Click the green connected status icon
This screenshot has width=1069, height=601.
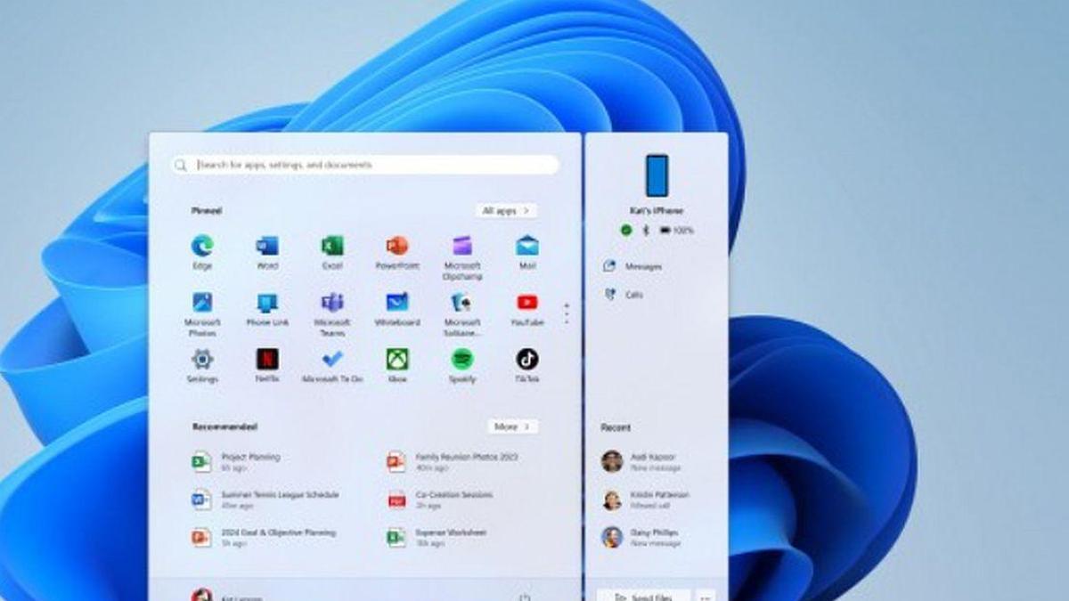tap(626, 230)
